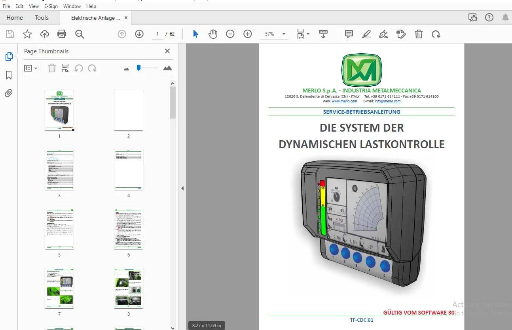
Task: Open the share/chat icon top right
Action: pyautogui.click(x=472, y=17)
